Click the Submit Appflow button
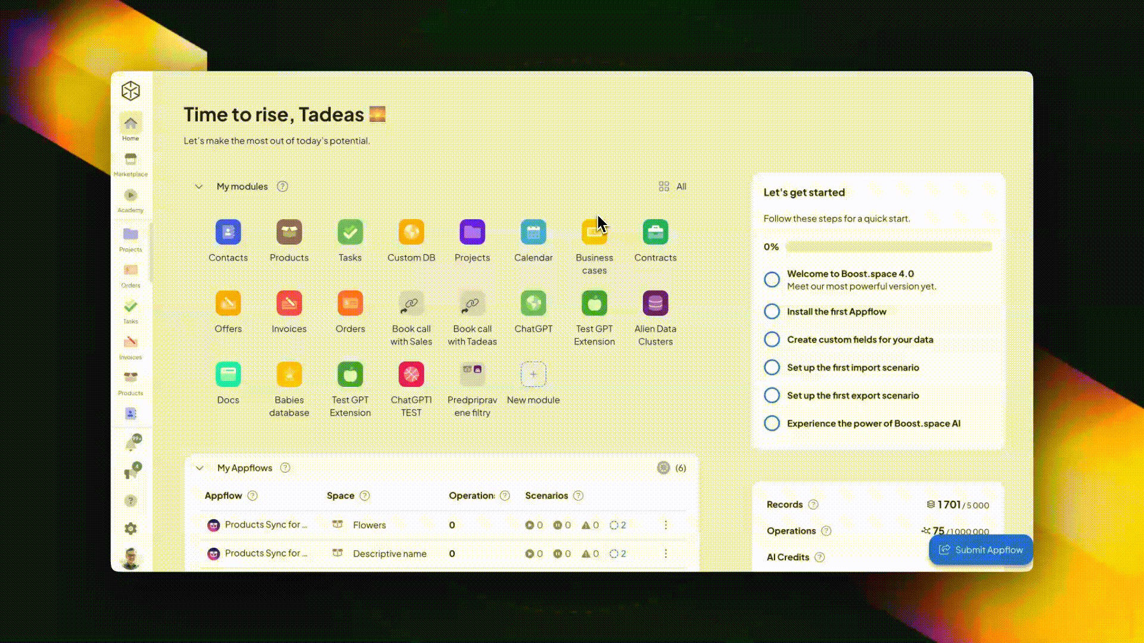The width and height of the screenshot is (1144, 643). [980, 550]
